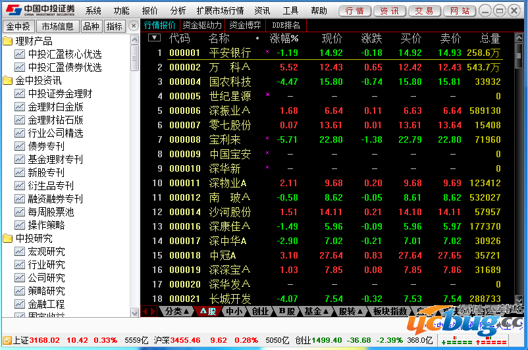528x350 pixels.
Task: Switch to the 资金驱动力 tab
Action: [202, 25]
